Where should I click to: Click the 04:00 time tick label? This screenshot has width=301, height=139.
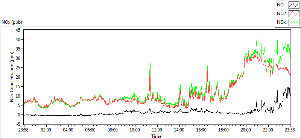tap(68, 130)
